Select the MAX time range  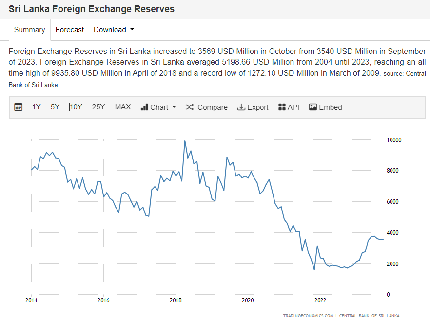(x=122, y=107)
